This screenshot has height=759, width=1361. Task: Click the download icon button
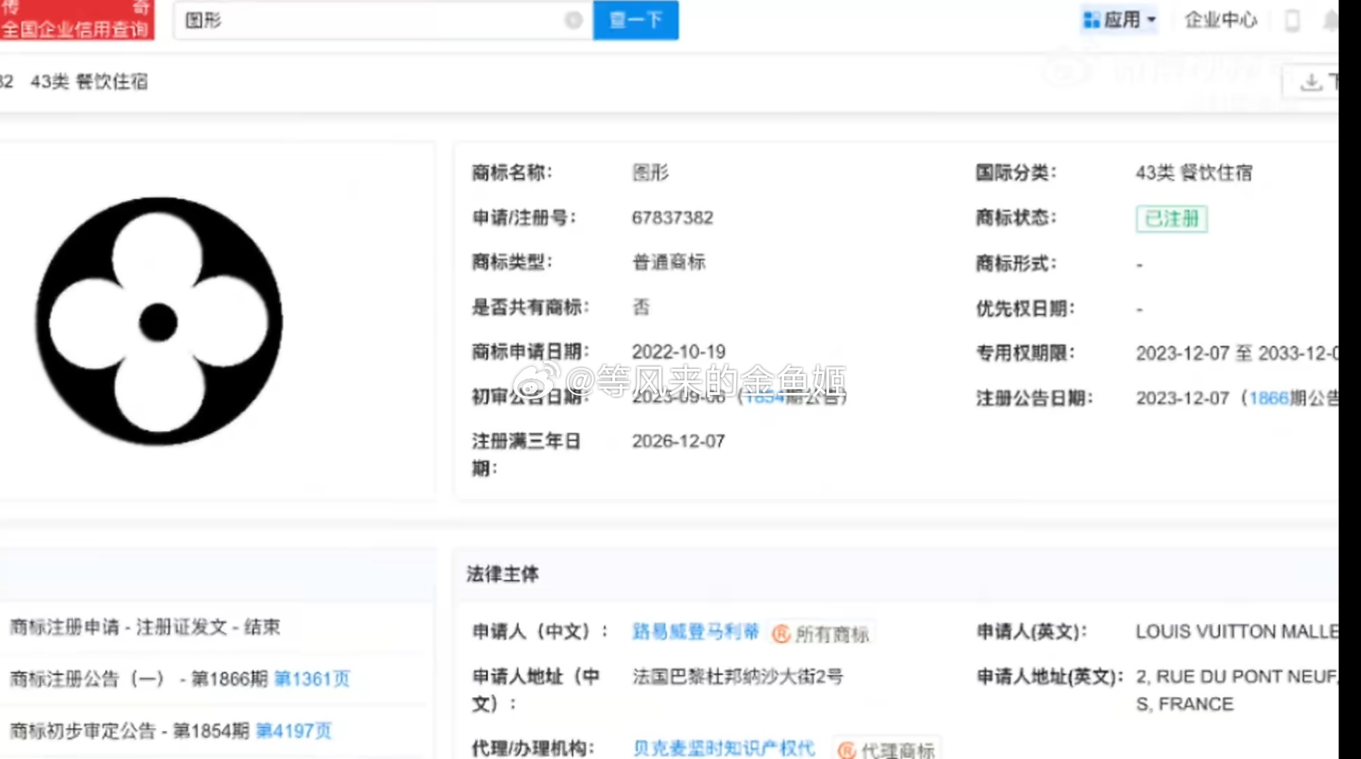point(1311,82)
